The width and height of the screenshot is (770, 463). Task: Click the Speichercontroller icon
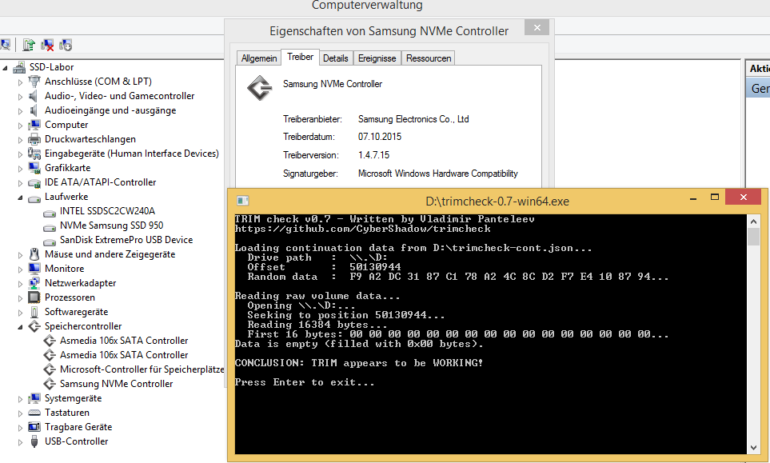(x=34, y=326)
